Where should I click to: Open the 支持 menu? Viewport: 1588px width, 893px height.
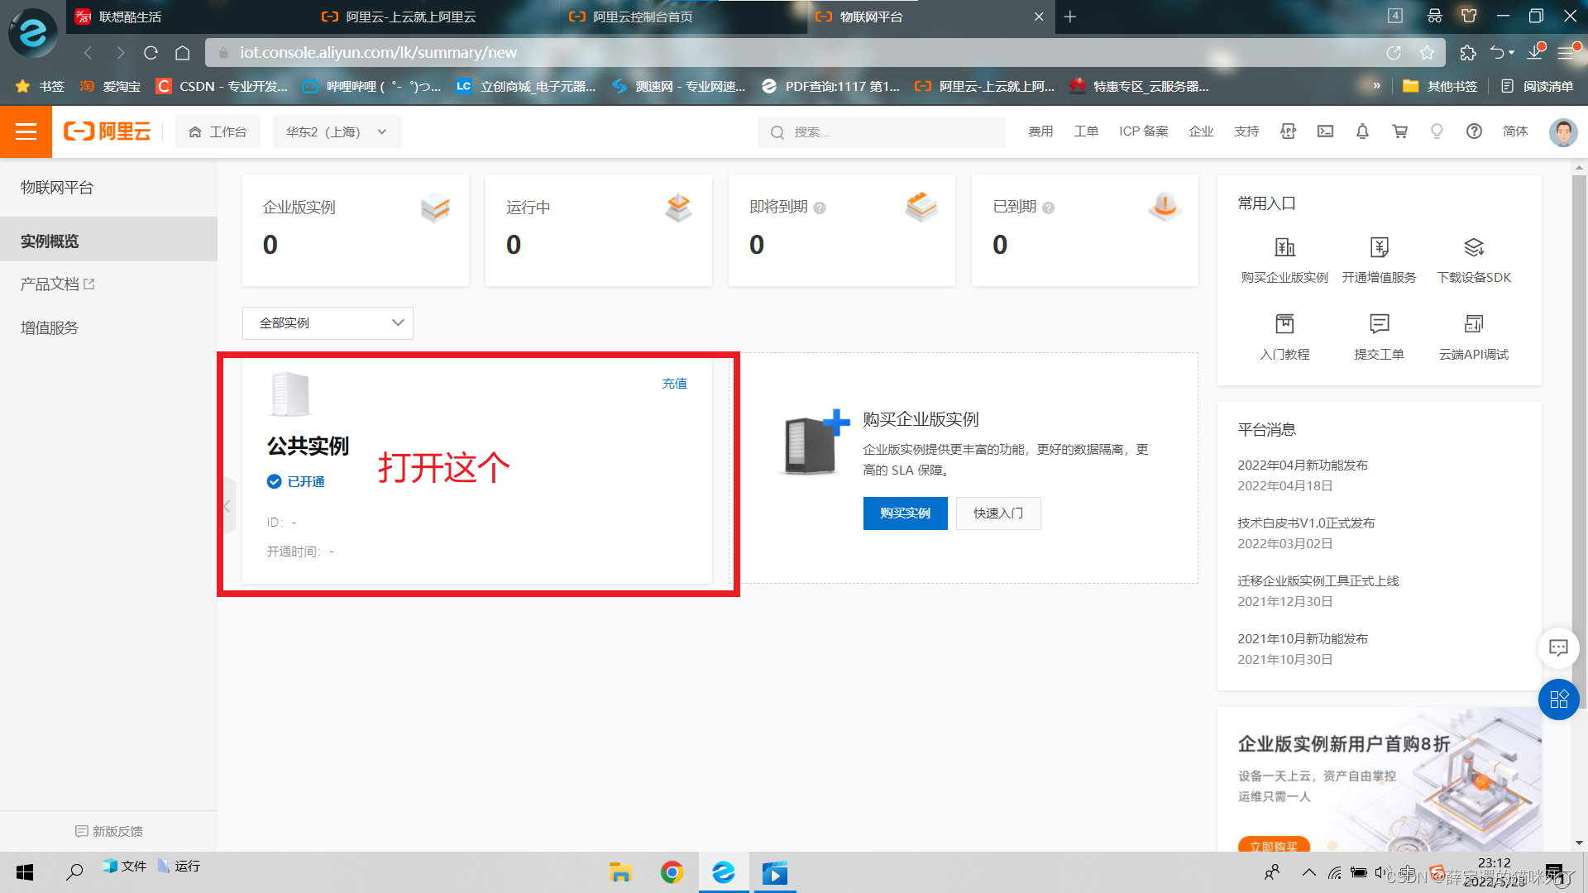point(1246,131)
